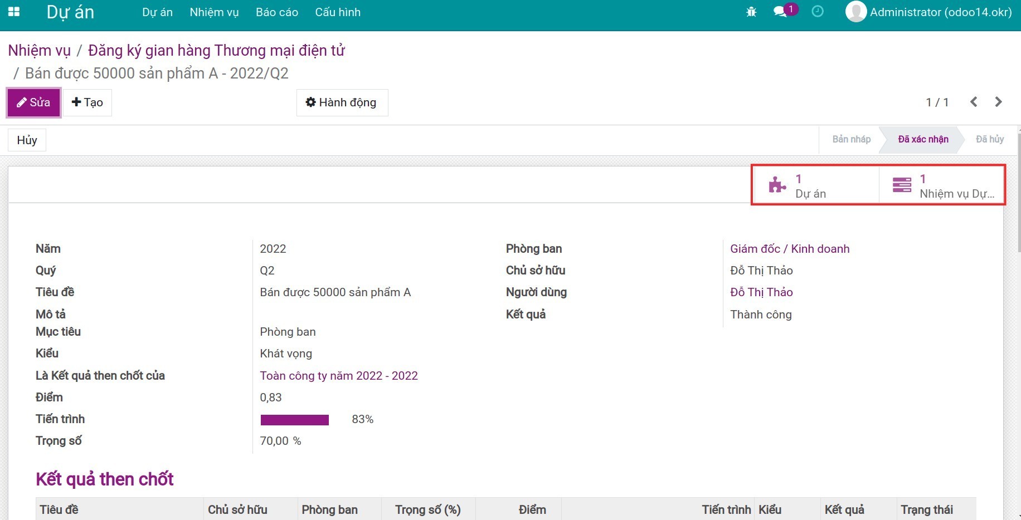1021x520 pixels.
Task: Go to next record arrow
Action: click(998, 102)
